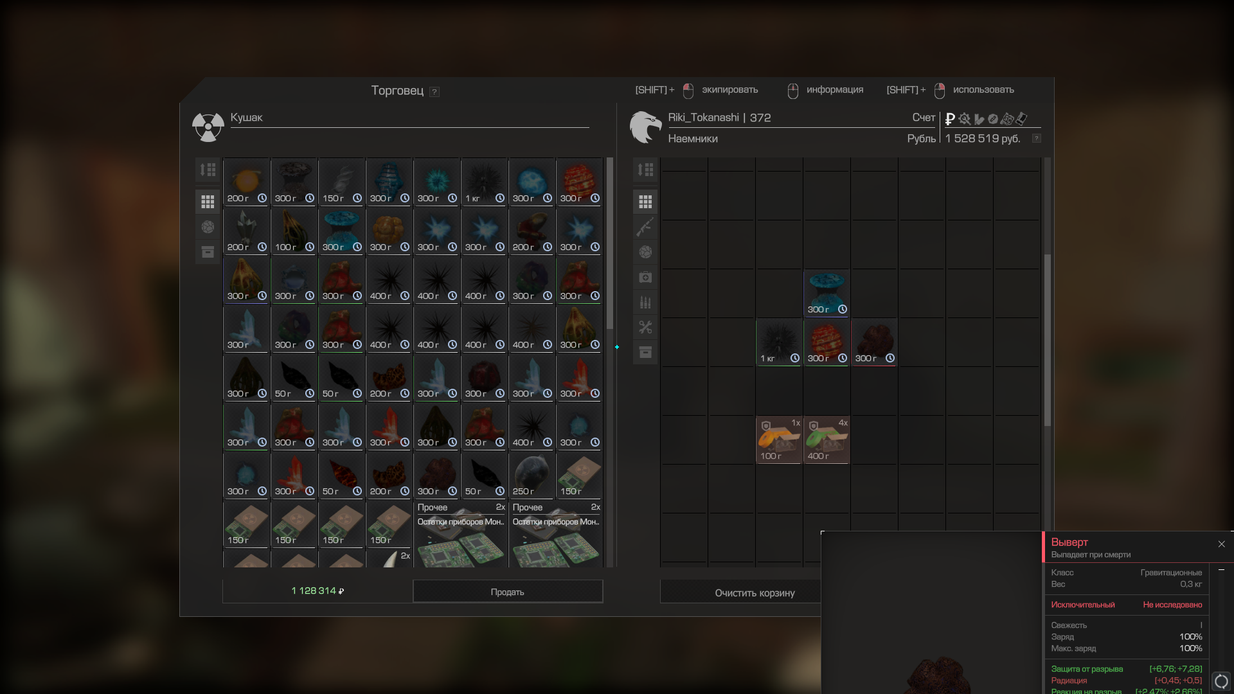Click the balance 1 528 519 руб.
1234x694 pixels.
(x=983, y=139)
